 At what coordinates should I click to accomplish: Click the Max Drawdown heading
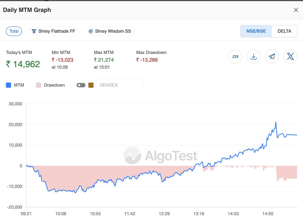point(151,53)
